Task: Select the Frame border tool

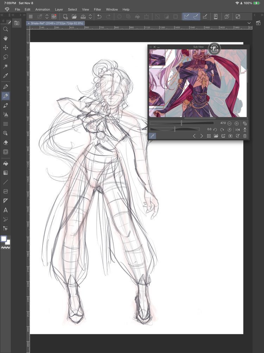Action: tap(6, 191)
